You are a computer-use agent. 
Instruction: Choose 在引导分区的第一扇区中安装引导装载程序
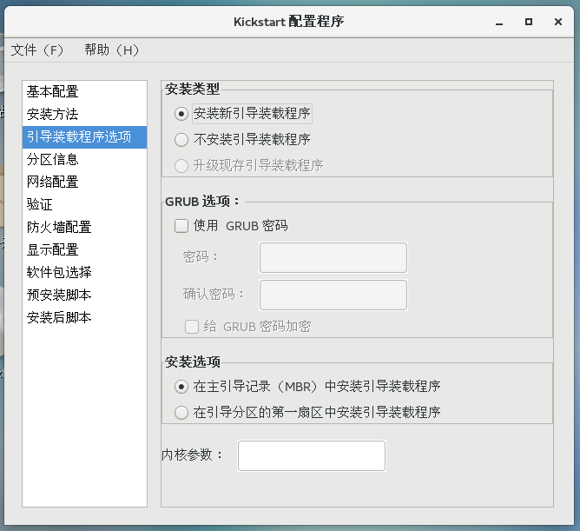[181, 412]
